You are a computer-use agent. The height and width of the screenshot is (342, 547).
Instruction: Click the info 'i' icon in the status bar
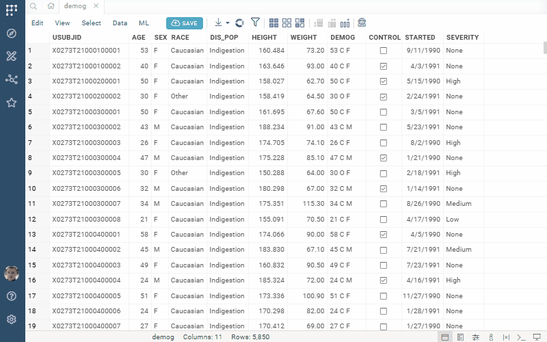pyautogui.click(x=491, y=337)
